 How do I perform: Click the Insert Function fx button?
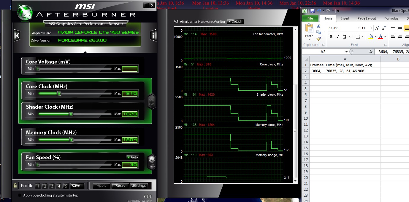370,52
